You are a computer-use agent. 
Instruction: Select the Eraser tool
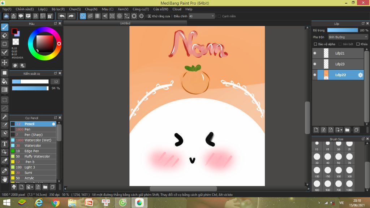[x=4, y=35]
